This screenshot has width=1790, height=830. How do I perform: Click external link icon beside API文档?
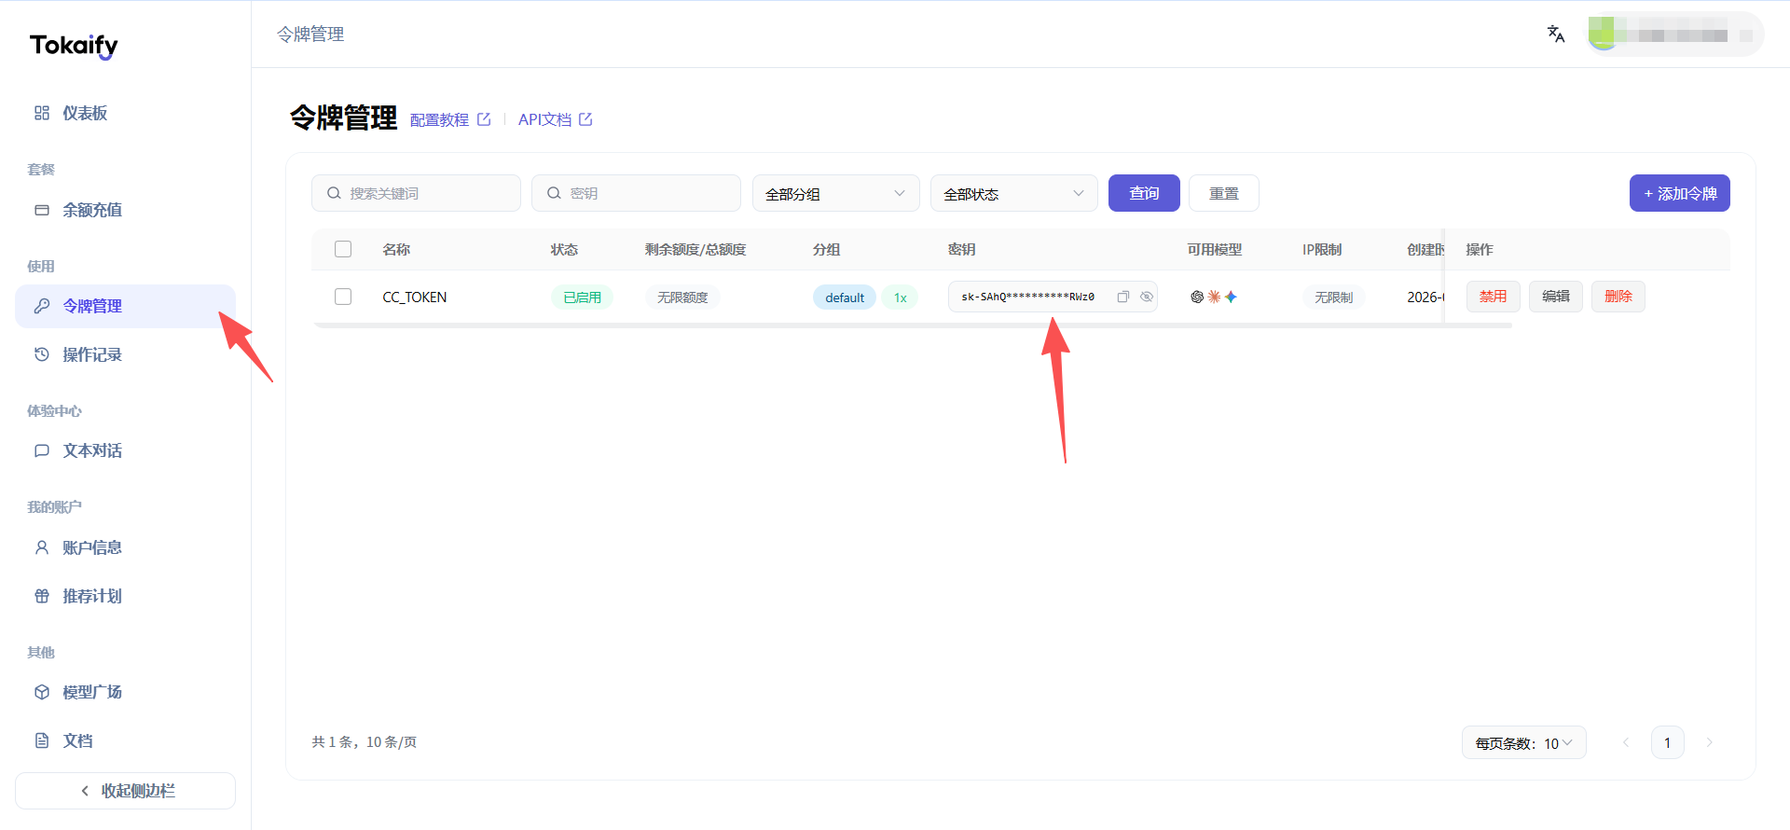[x=585, y=119]
